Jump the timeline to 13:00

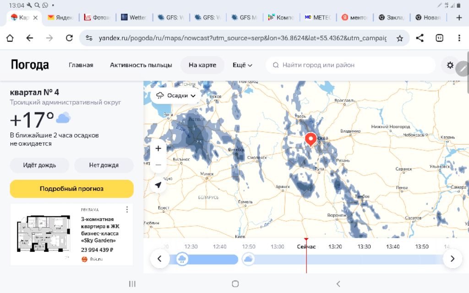pos(277,247)
